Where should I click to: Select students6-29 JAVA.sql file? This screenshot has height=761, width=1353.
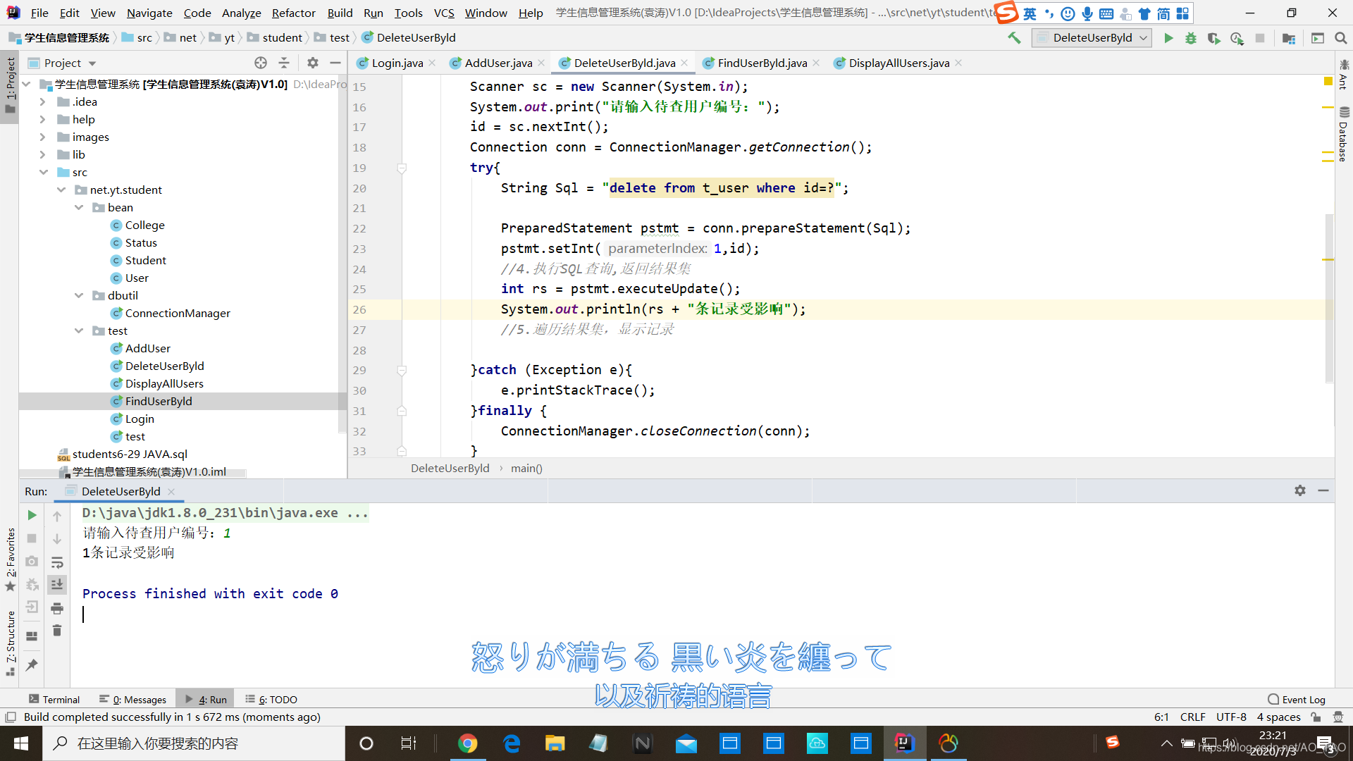[x=130, y=454]
